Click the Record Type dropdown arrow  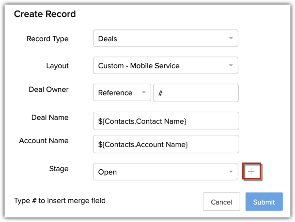click(230, 39)
